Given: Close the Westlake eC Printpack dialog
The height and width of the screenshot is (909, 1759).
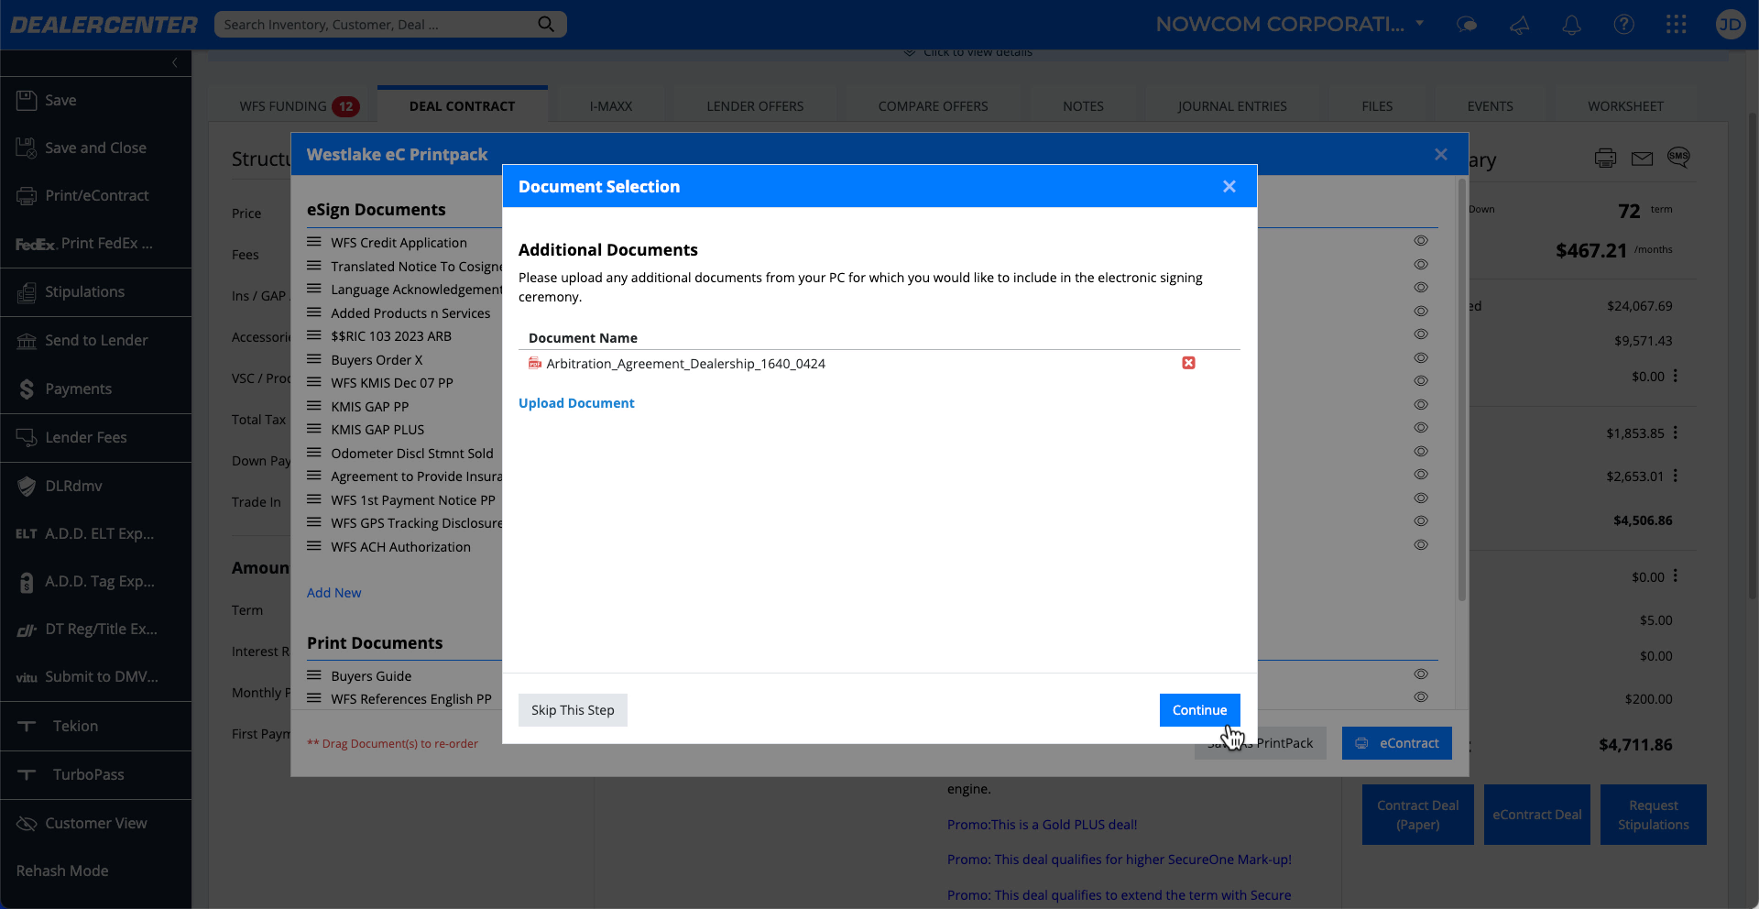Looking at the screenshot, I should 1441,155.
